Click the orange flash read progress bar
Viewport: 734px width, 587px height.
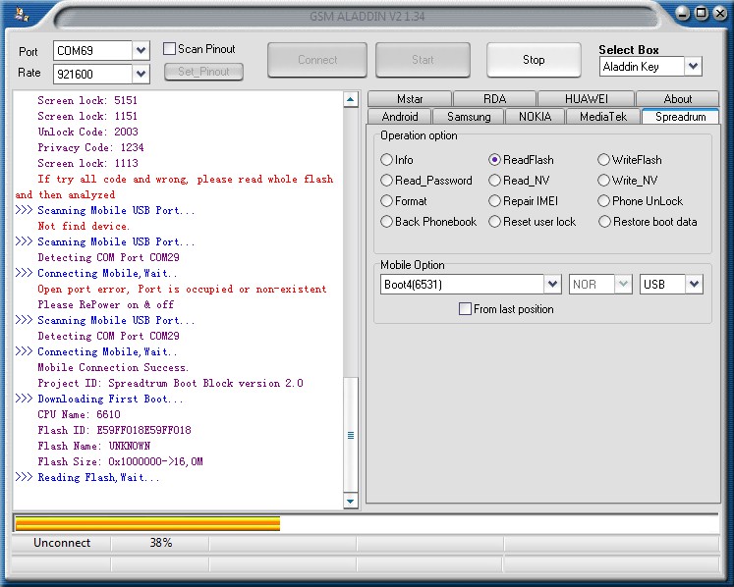pos(147,523)
